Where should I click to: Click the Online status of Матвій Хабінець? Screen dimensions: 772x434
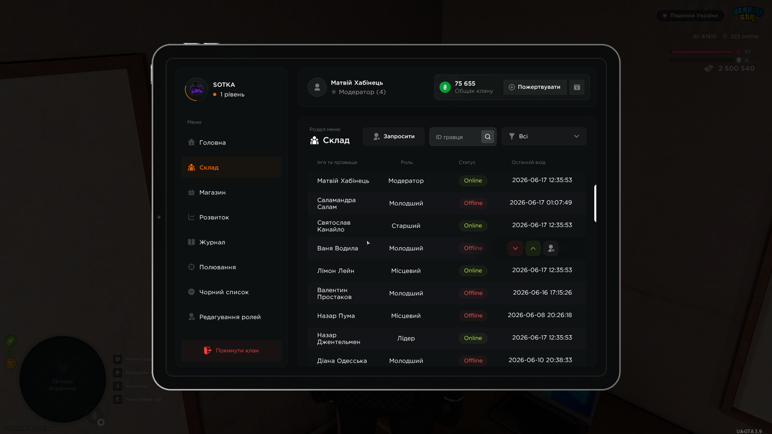click(x=473, y=180)
